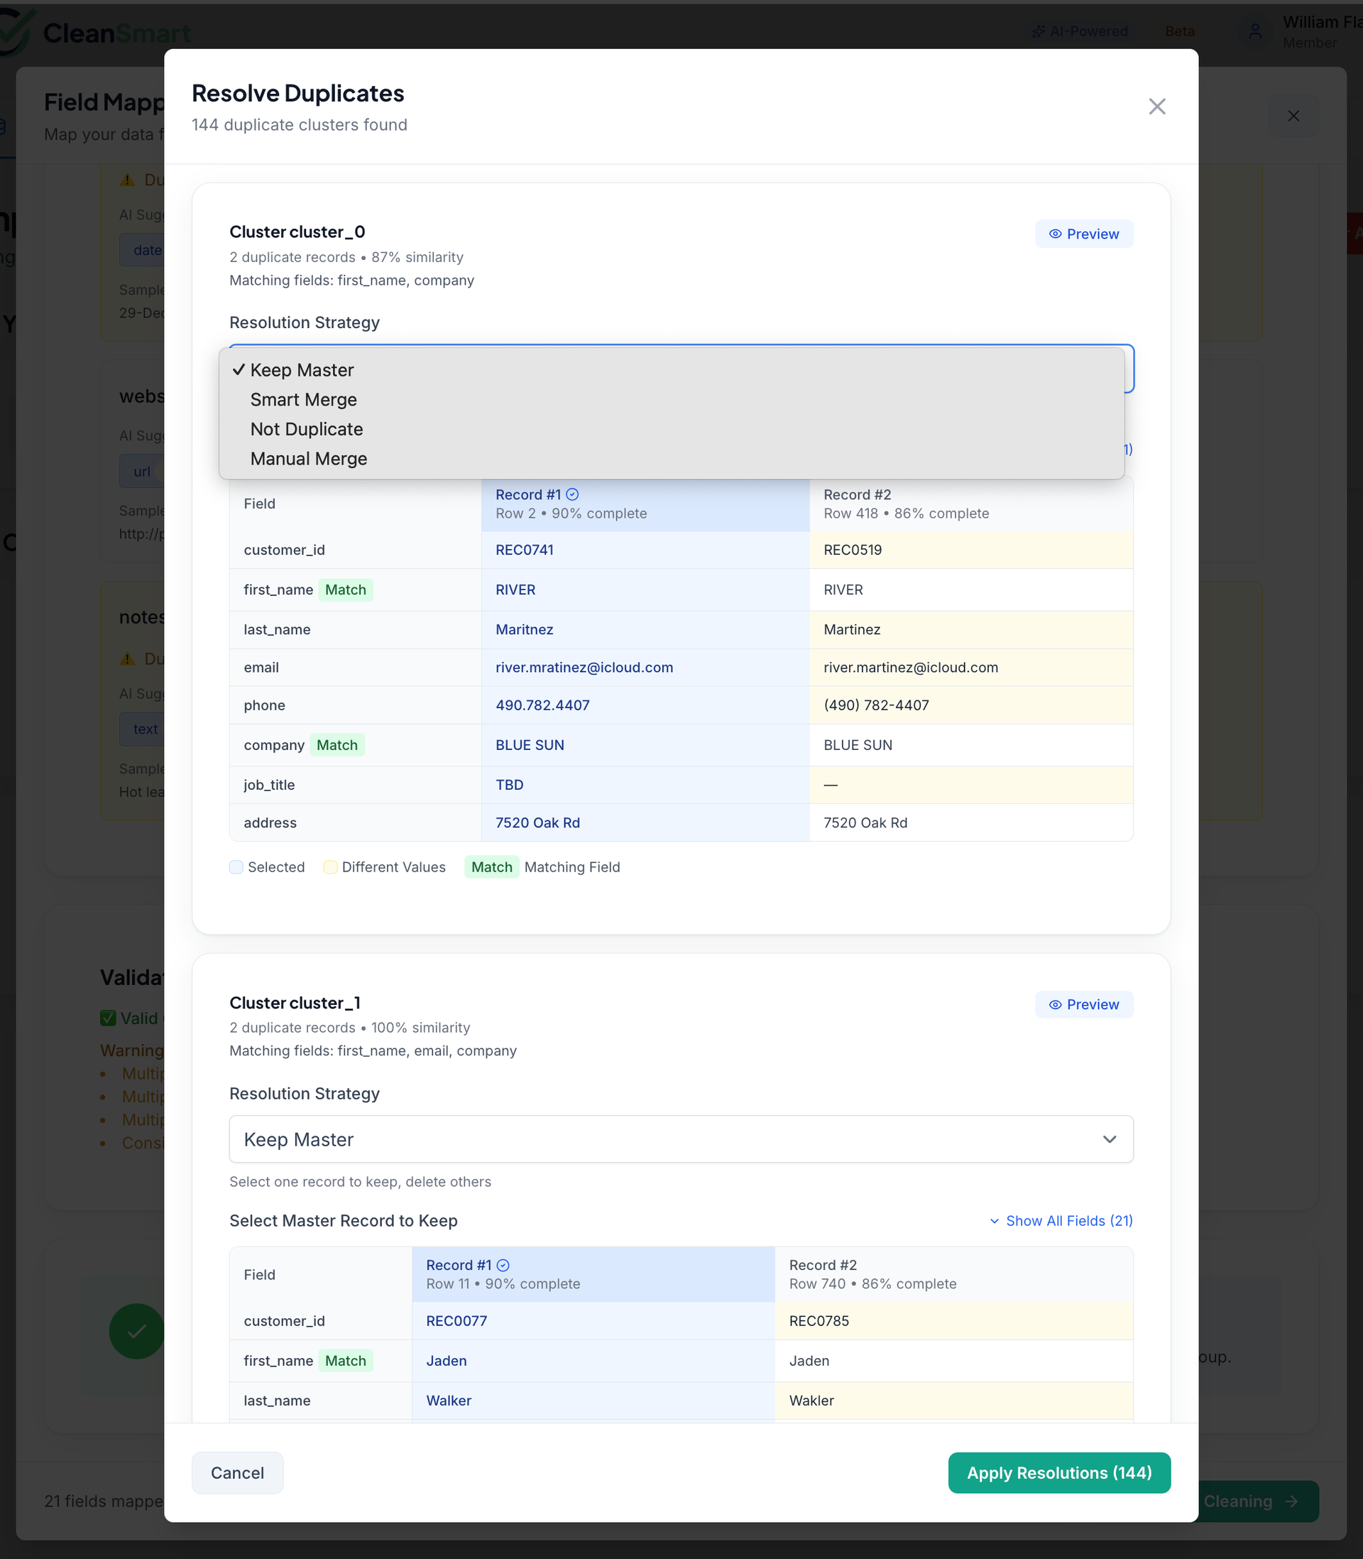Click the yellow Different Values legend swatch

click(x=330, y=867)
